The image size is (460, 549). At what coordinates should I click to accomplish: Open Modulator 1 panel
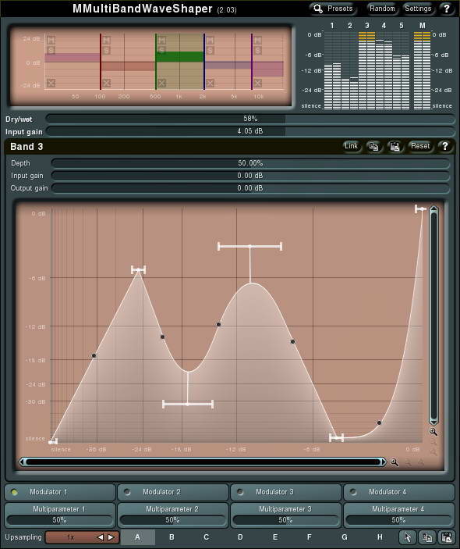point(60,492)
